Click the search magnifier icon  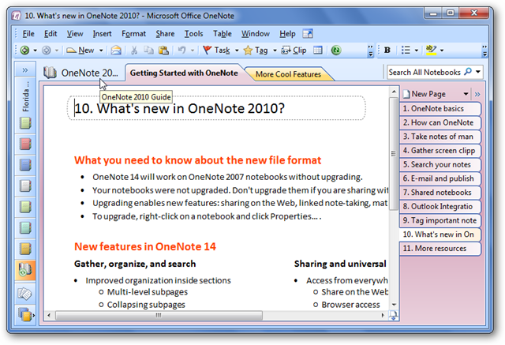(468, 72)
